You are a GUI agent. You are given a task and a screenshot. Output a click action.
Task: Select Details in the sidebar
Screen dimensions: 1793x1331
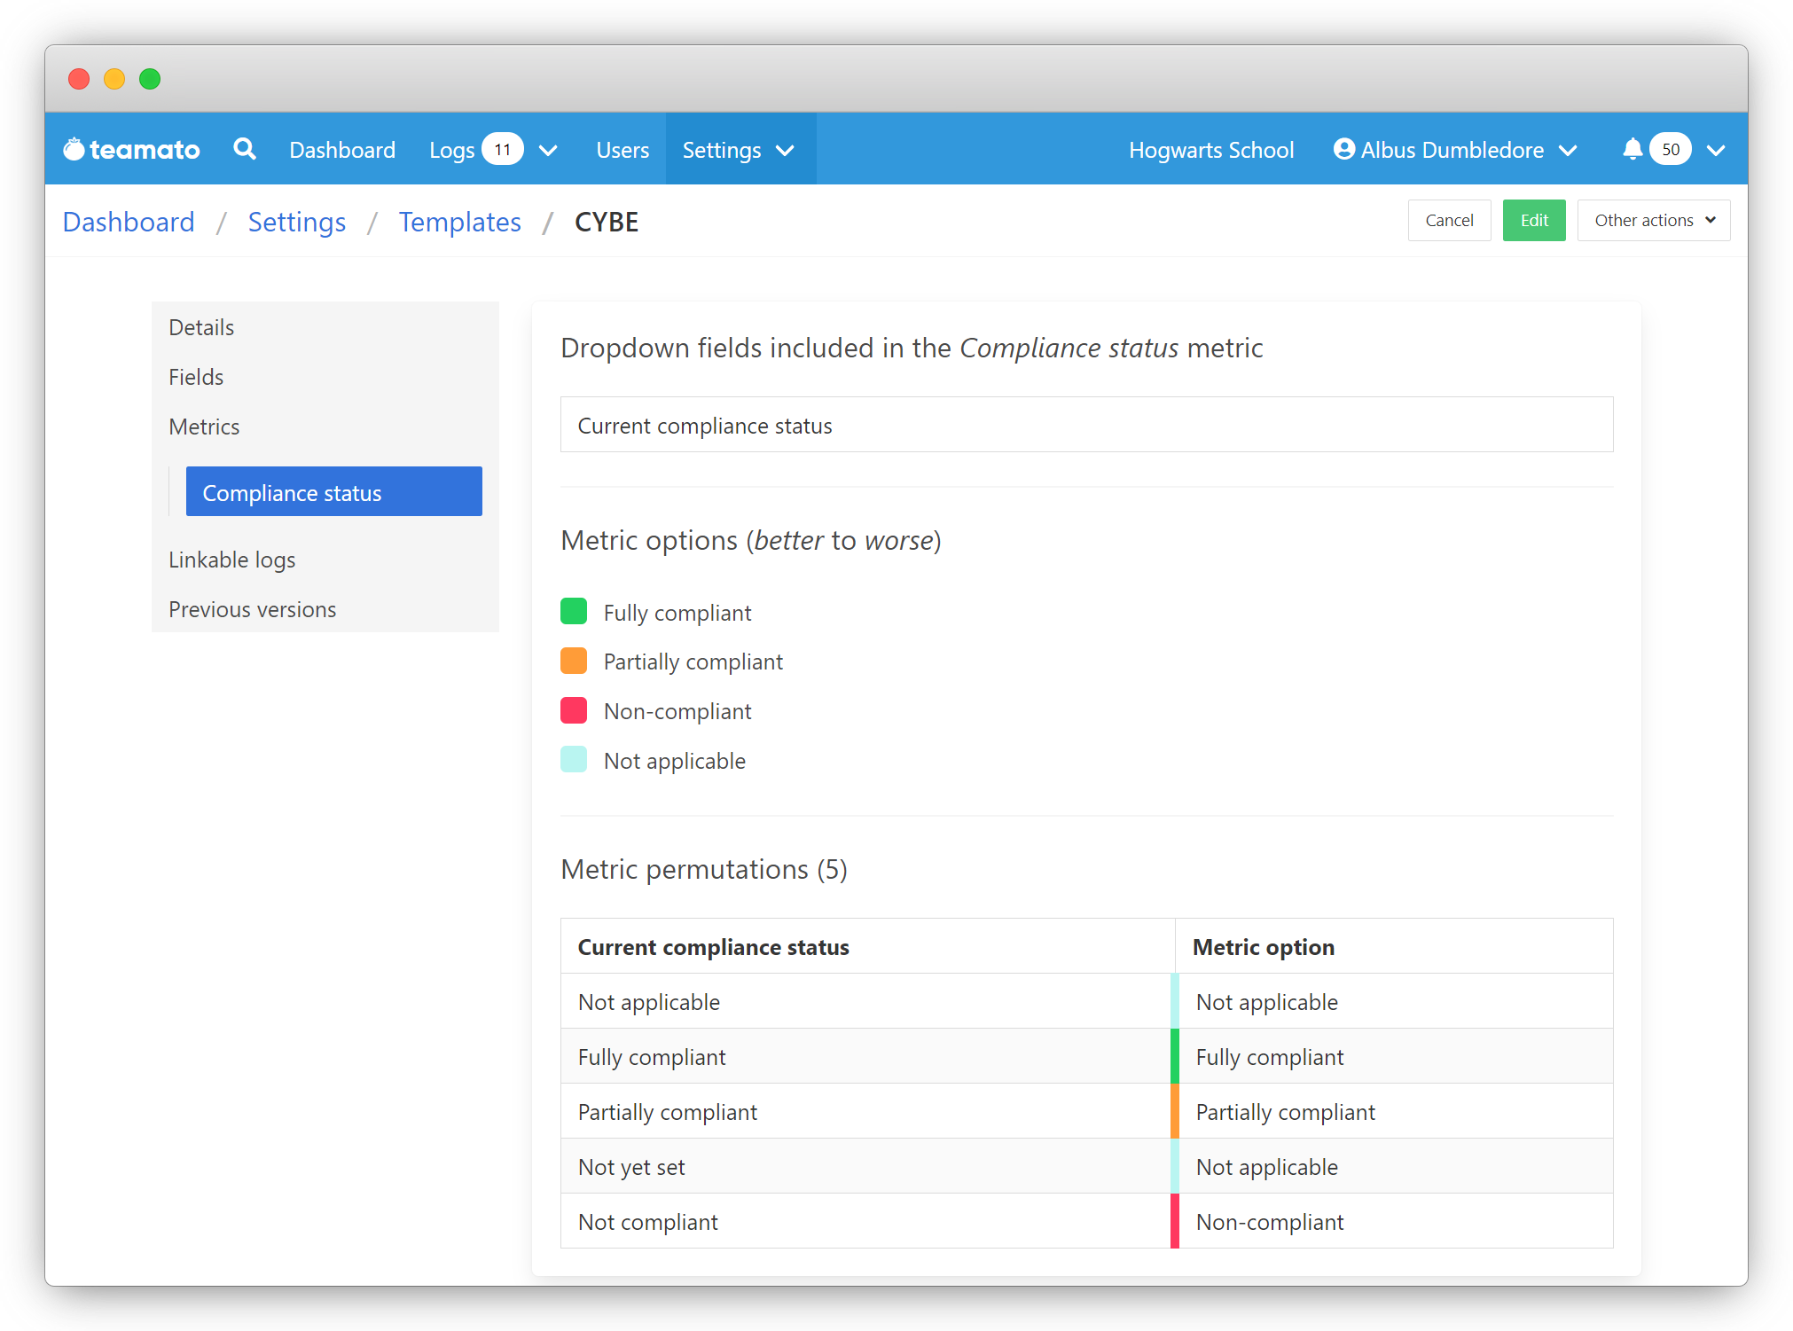325,327
